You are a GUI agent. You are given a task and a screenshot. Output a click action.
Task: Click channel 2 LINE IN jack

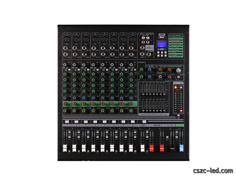tap(75, 48)
